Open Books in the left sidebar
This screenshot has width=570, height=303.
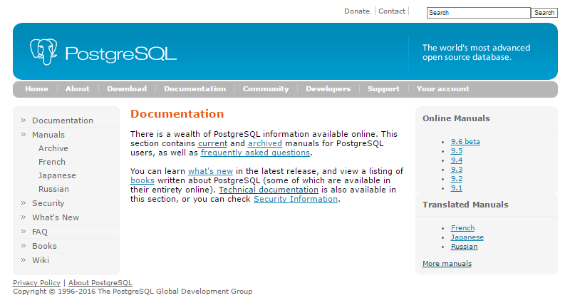tap(44, 246)
